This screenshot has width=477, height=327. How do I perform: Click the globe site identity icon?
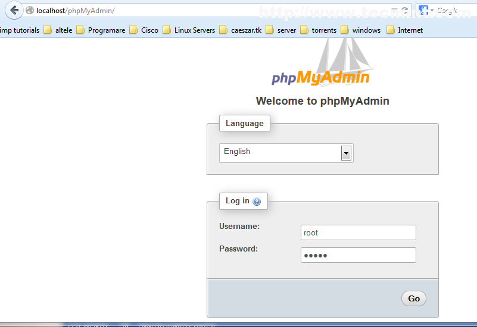coord(30,11)
